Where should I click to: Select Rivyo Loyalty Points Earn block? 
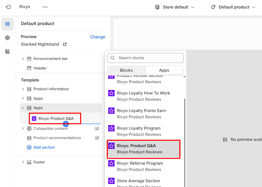click(144, 114)
